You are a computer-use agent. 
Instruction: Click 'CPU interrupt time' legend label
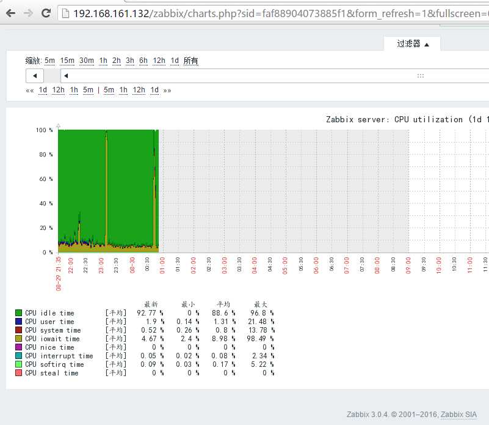pyautogui.click(x=59, y=356)
